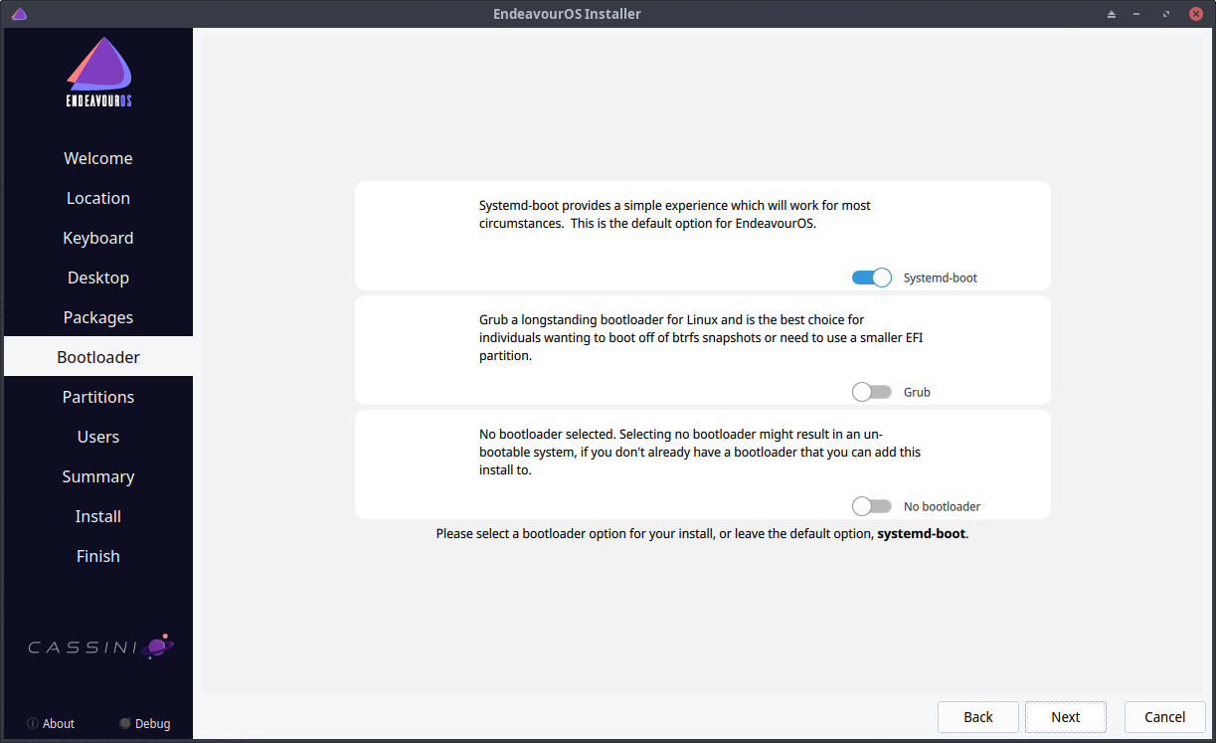Click the Grub longstanding bootloader description
Screen dimensions: 1216x743
702,337
